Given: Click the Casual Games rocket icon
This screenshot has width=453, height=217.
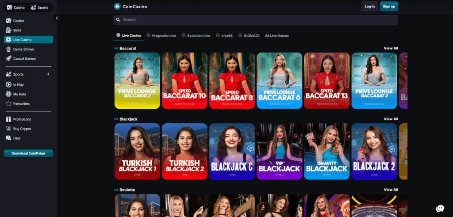Looking at the screenshot, I should 8,59.
